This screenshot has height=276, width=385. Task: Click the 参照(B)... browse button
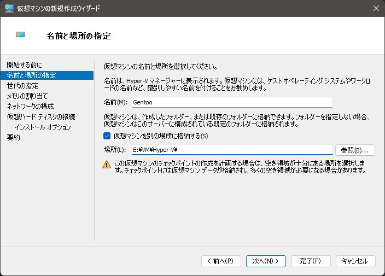tap(355, 150)
